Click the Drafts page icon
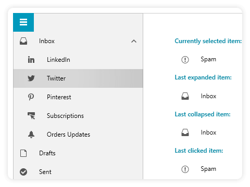 tap(23, 153)
